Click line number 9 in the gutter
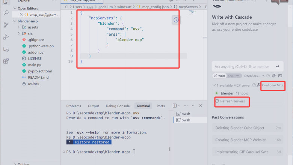This screenshot has width=293, height=165. click(x=71, y=56)
